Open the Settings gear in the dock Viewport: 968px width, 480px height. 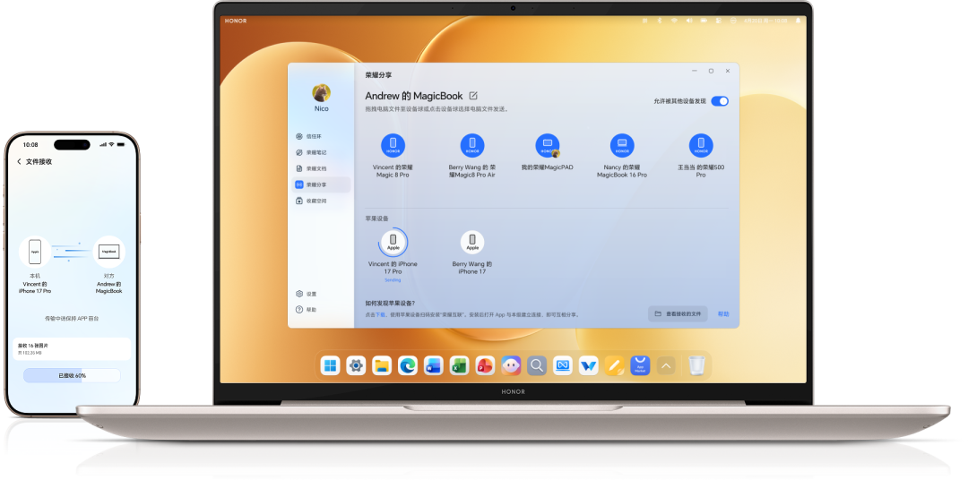coord(356,366)
